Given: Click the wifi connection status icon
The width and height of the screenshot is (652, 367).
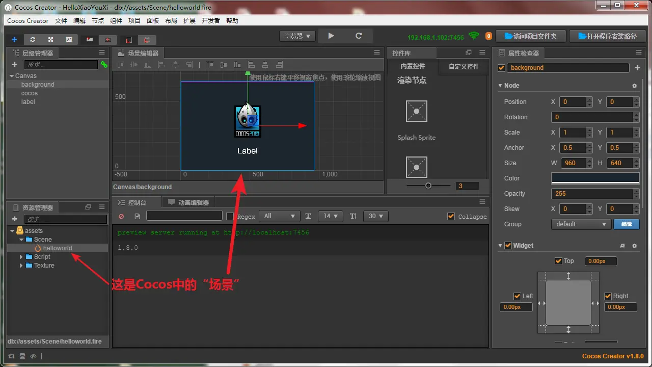Looking at the screenshot, I should 474,36.
